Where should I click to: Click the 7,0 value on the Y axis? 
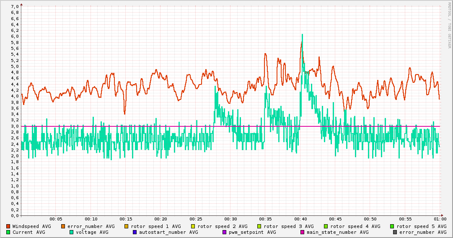pyautogui.click(x=14, y=7)
